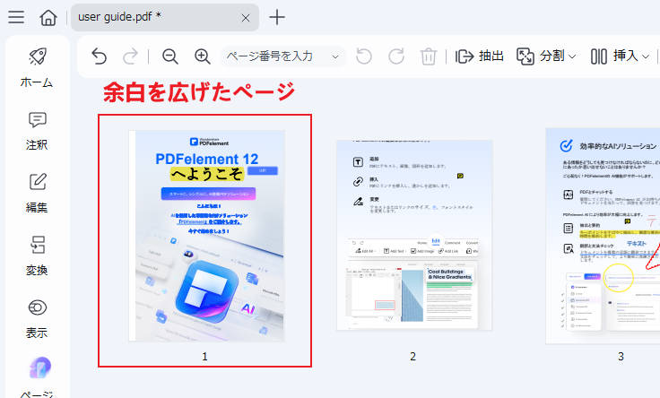Open the 注釈 comment sidebar tool
Image resolution: width=660 pixels, height=398 pixels.
click(x=37, y=131)
